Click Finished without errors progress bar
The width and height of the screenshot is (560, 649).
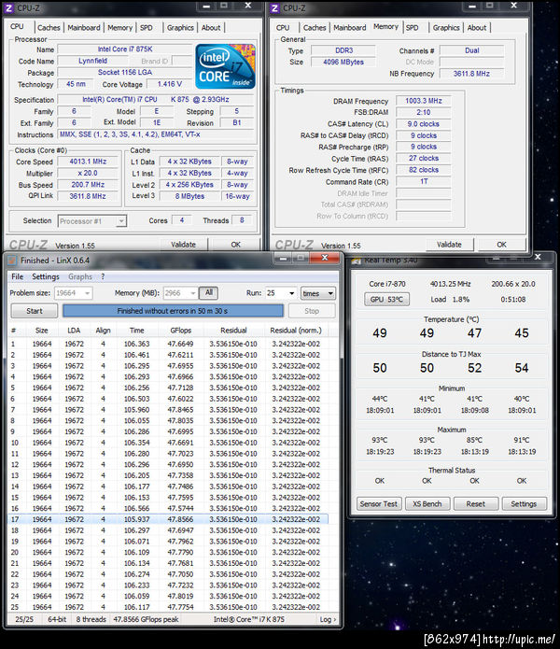[x=173, y=311]
